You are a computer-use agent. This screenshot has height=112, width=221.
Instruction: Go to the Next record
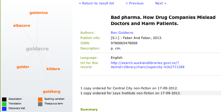pos(161,3)
